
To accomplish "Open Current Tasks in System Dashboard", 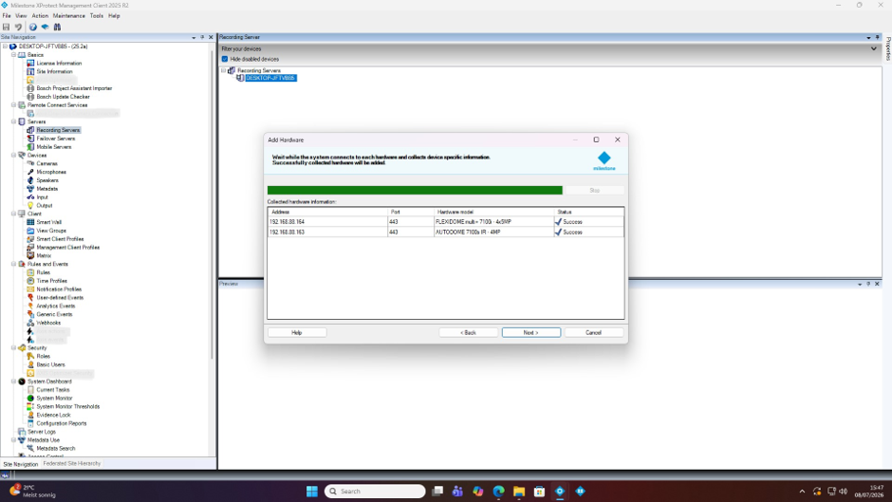I will coord(53,390).
